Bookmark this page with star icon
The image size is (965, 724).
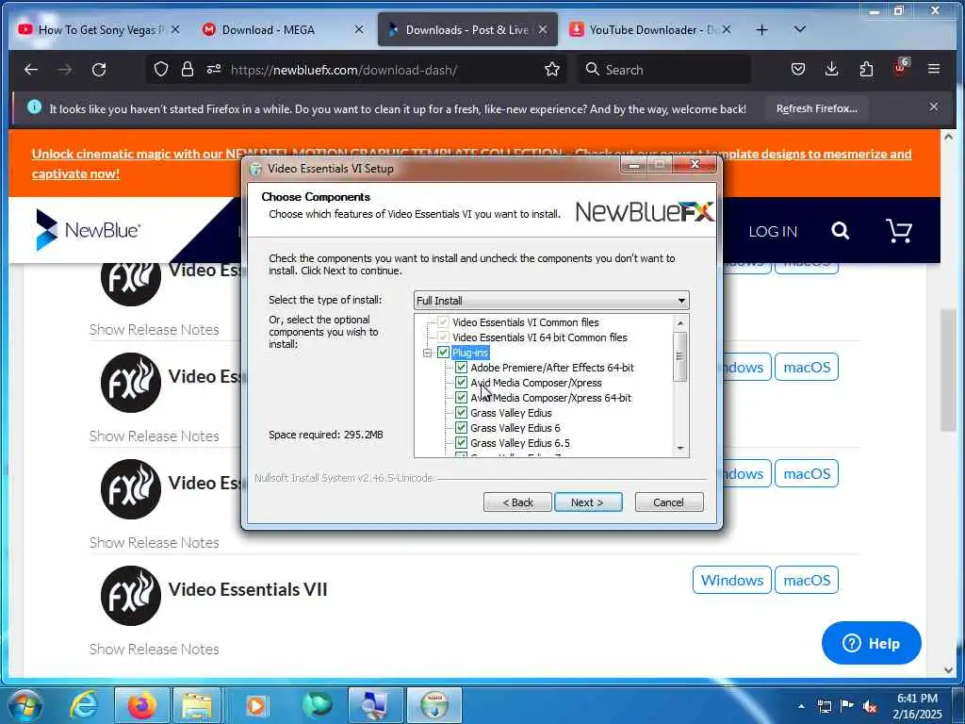(x=552, y=70)
